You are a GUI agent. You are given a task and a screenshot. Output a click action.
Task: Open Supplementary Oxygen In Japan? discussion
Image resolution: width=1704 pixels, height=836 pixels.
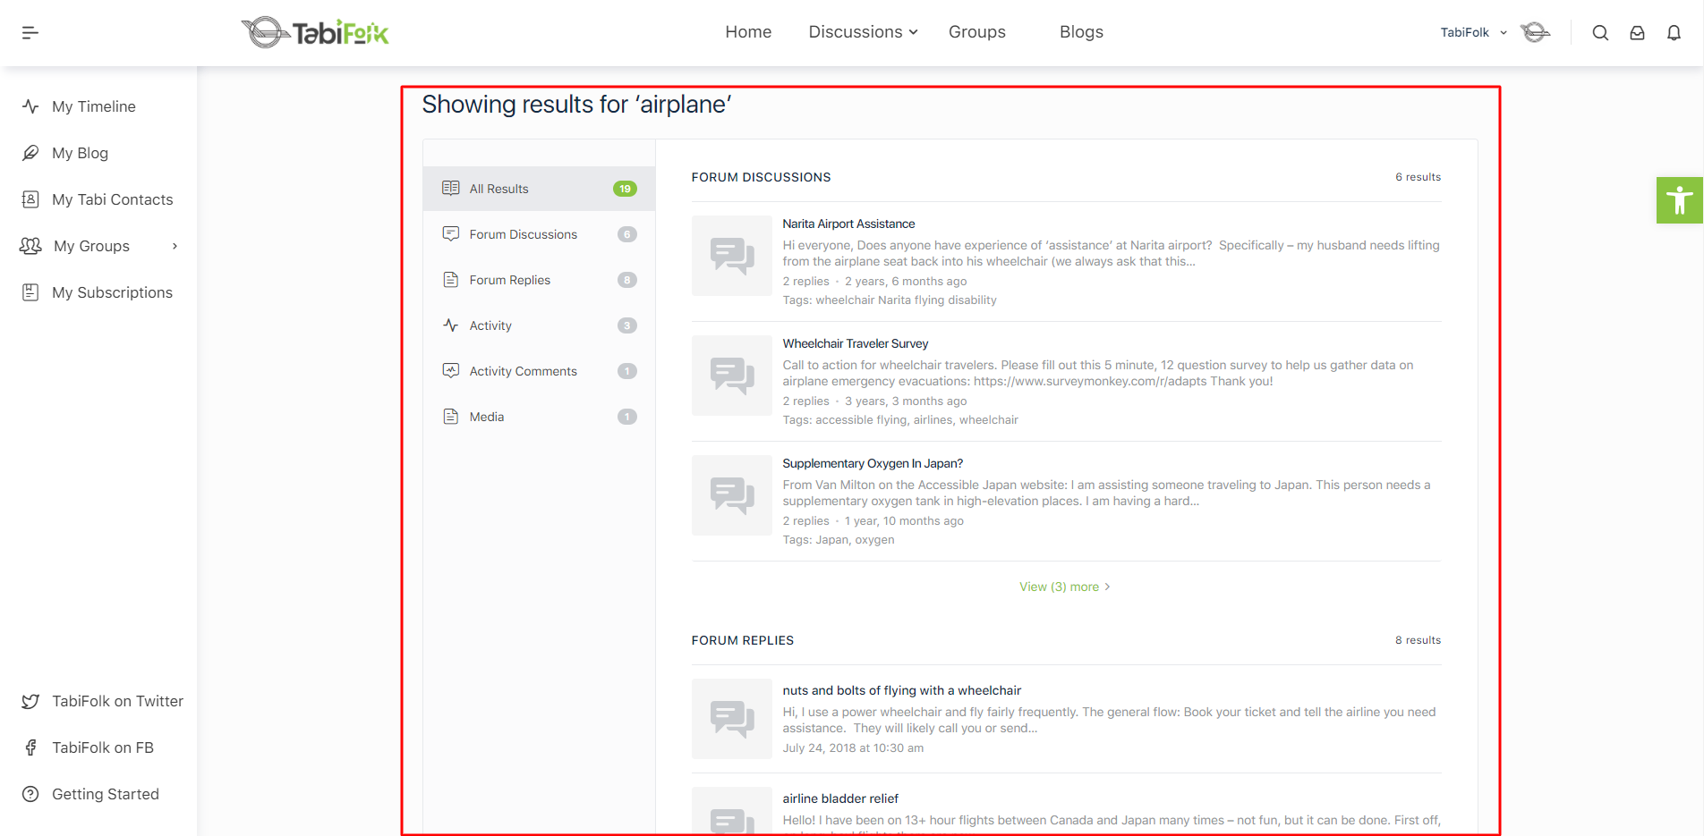[x=873, y=463]
